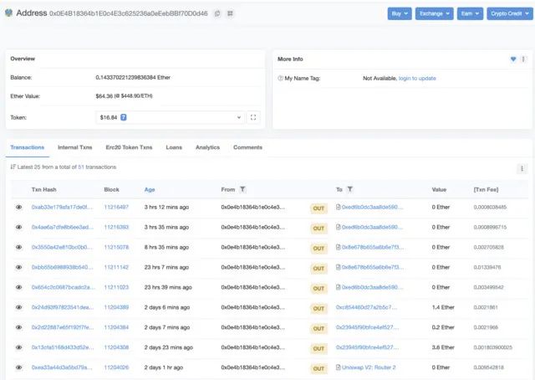The width and height of the screenshot is (535, 380).
Task: Open transaction hash 0x13cfa5168d433d52e
Action: click(x=63, y=347)
